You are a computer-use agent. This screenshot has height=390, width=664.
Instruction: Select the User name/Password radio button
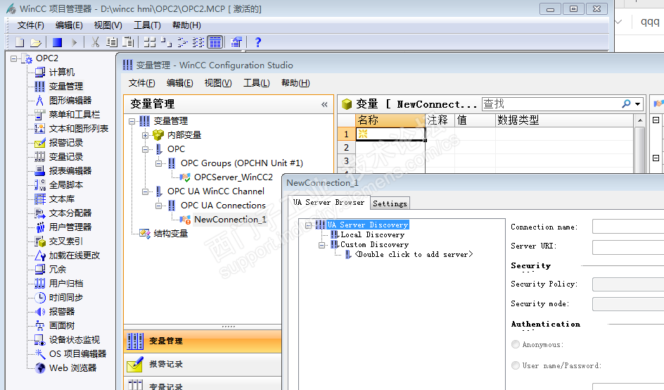516,365
